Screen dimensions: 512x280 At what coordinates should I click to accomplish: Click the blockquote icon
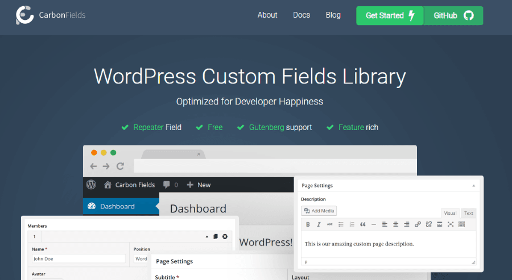click(x=363, y=224)
